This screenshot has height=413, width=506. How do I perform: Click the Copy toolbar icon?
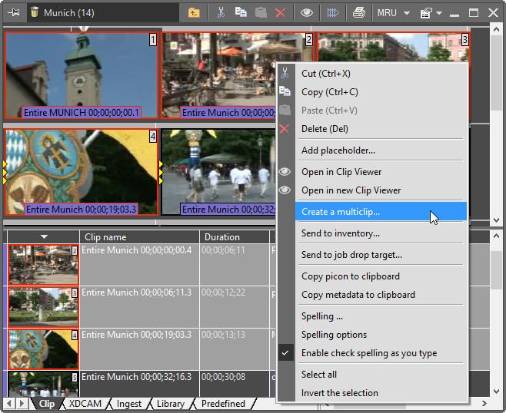point(241,12)
